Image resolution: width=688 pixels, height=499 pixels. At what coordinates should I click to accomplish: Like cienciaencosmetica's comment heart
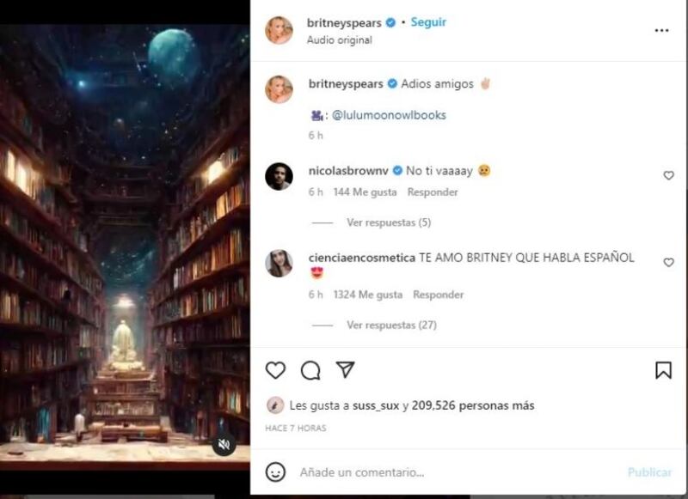click(668, 262)
